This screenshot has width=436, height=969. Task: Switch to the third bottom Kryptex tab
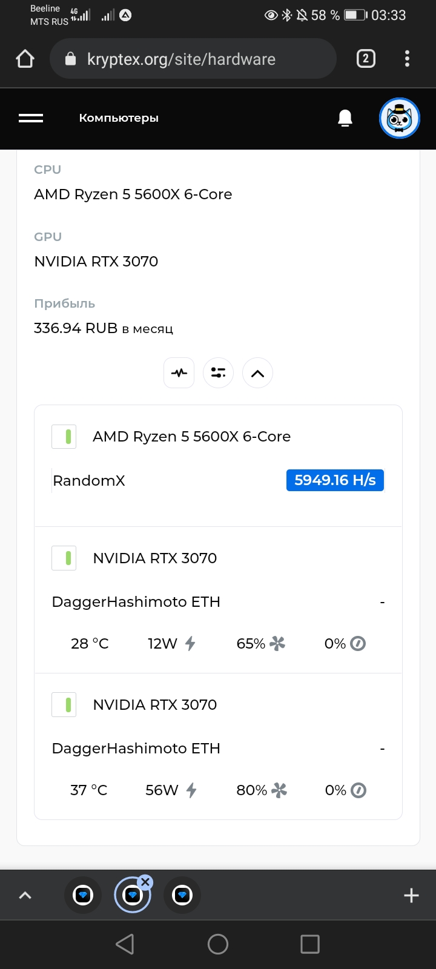182,895
